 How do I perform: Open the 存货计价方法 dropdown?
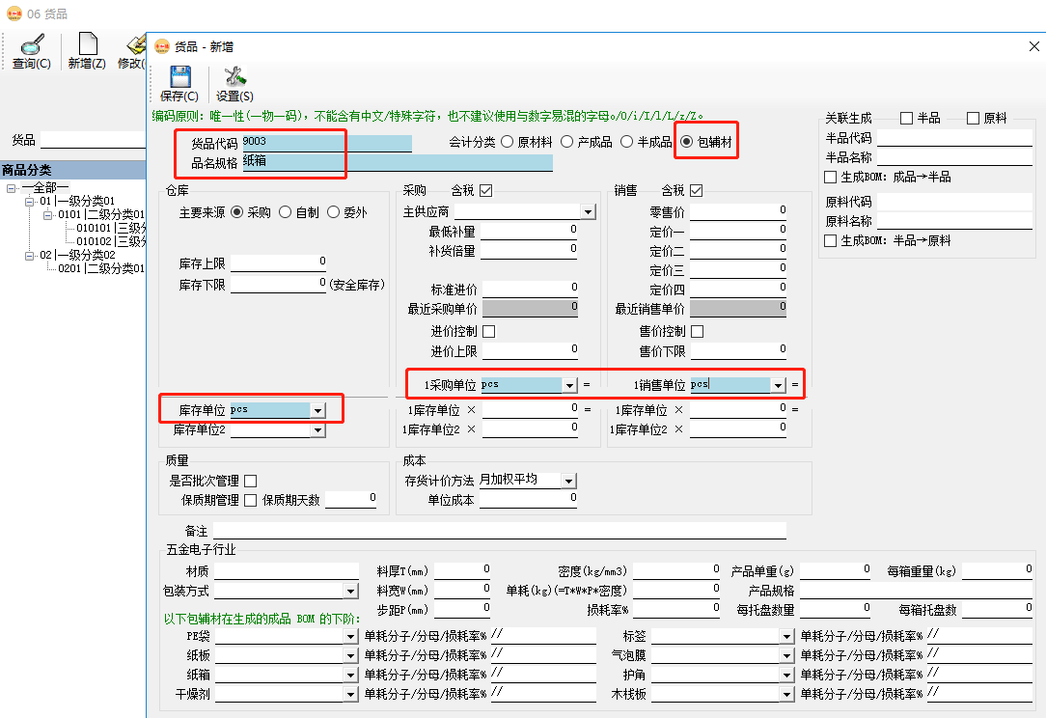click(x=567, y=479)
